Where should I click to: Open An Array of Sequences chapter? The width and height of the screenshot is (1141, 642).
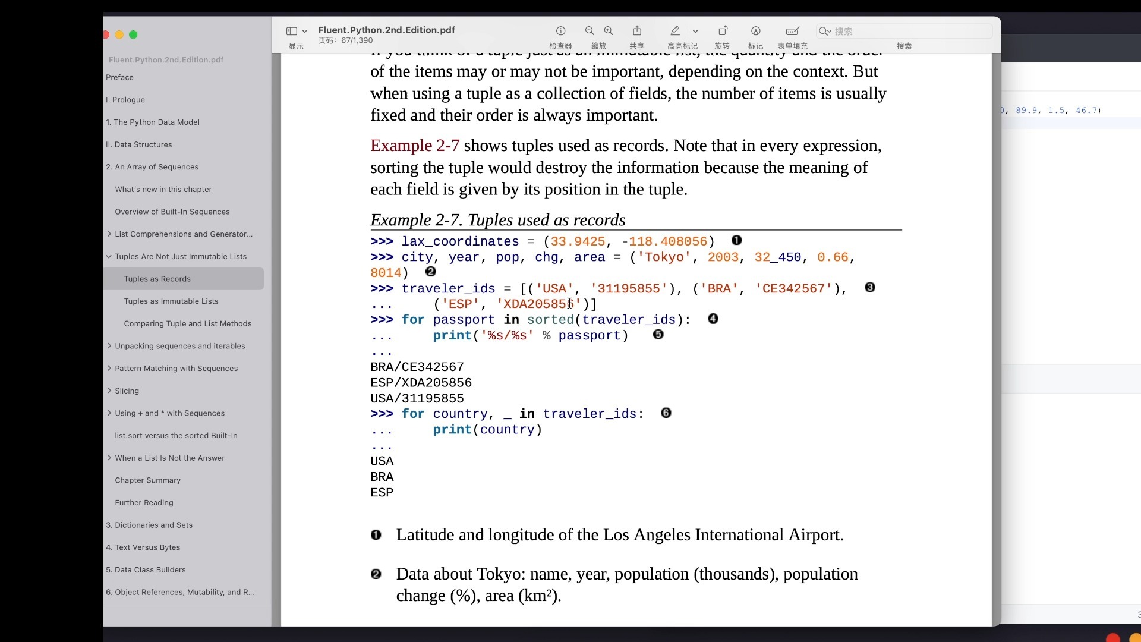pyautogui.click(x=152, y=167)
